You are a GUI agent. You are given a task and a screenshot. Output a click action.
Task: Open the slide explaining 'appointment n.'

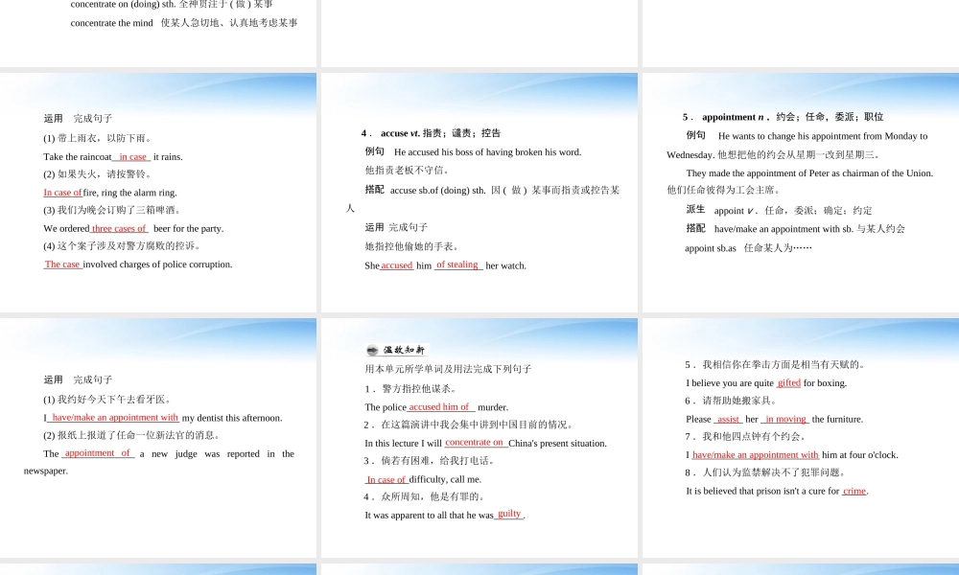(801, 193)
